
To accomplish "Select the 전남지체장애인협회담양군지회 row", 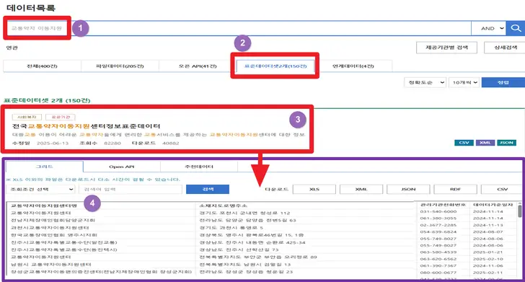I will click(x=53, y=221).
